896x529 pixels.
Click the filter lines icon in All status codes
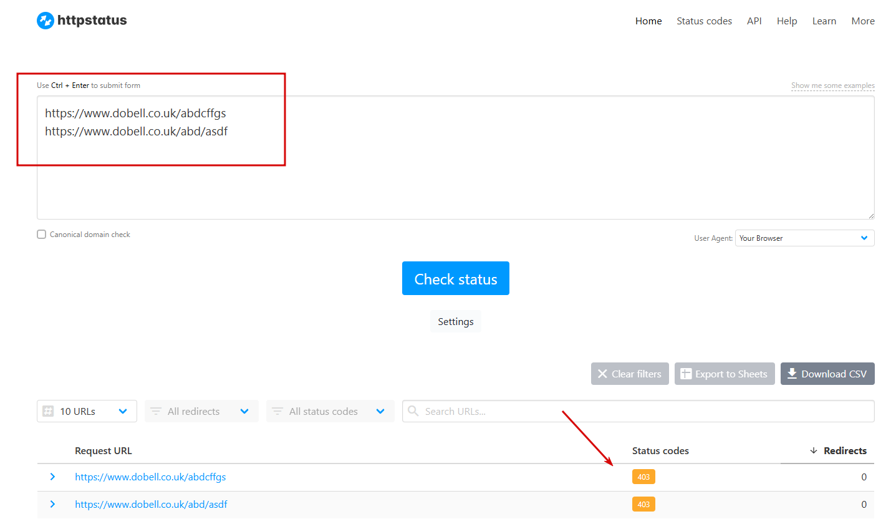pos(277,411)
